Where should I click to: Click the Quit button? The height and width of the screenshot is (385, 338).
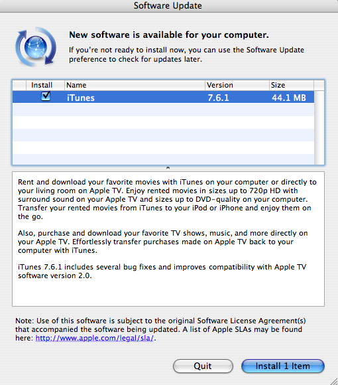tap(203, 366)
